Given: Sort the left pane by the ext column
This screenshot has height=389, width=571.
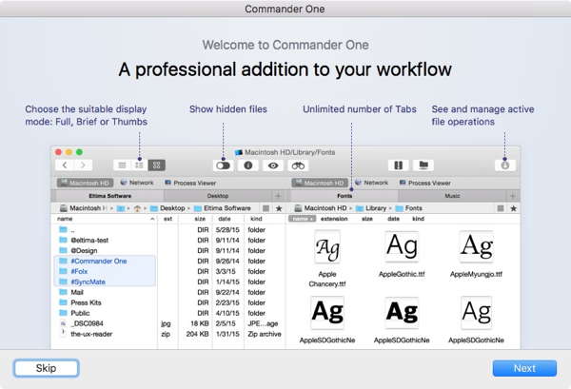Looking at the screenshot, I should click(167, 219).
